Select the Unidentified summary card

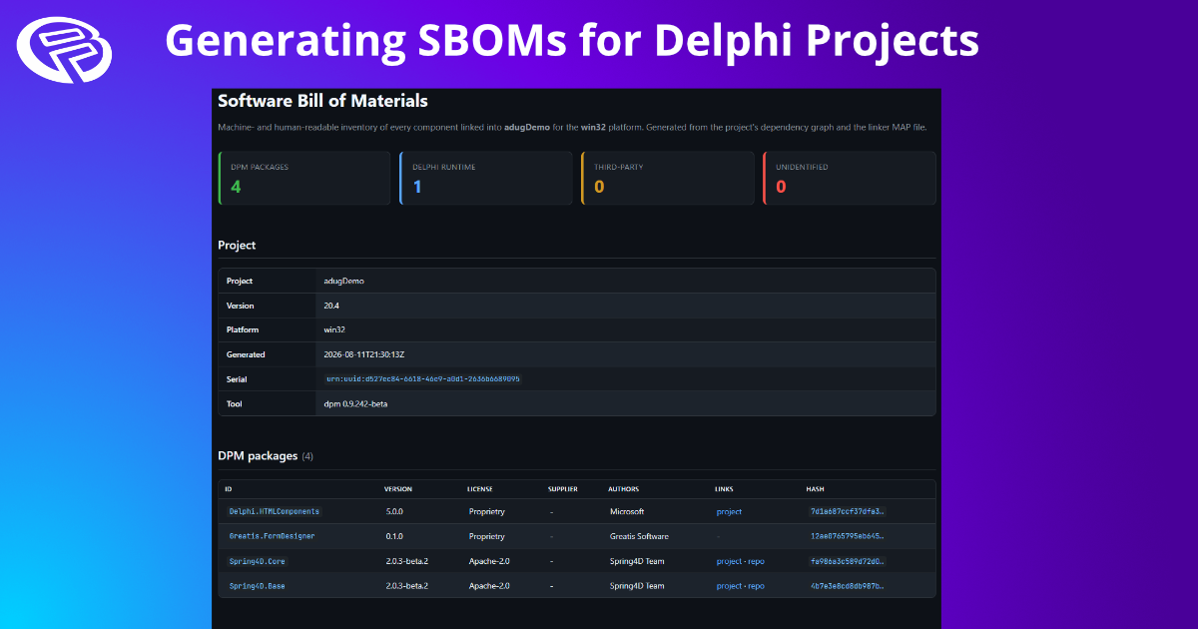tap(850, 179)
